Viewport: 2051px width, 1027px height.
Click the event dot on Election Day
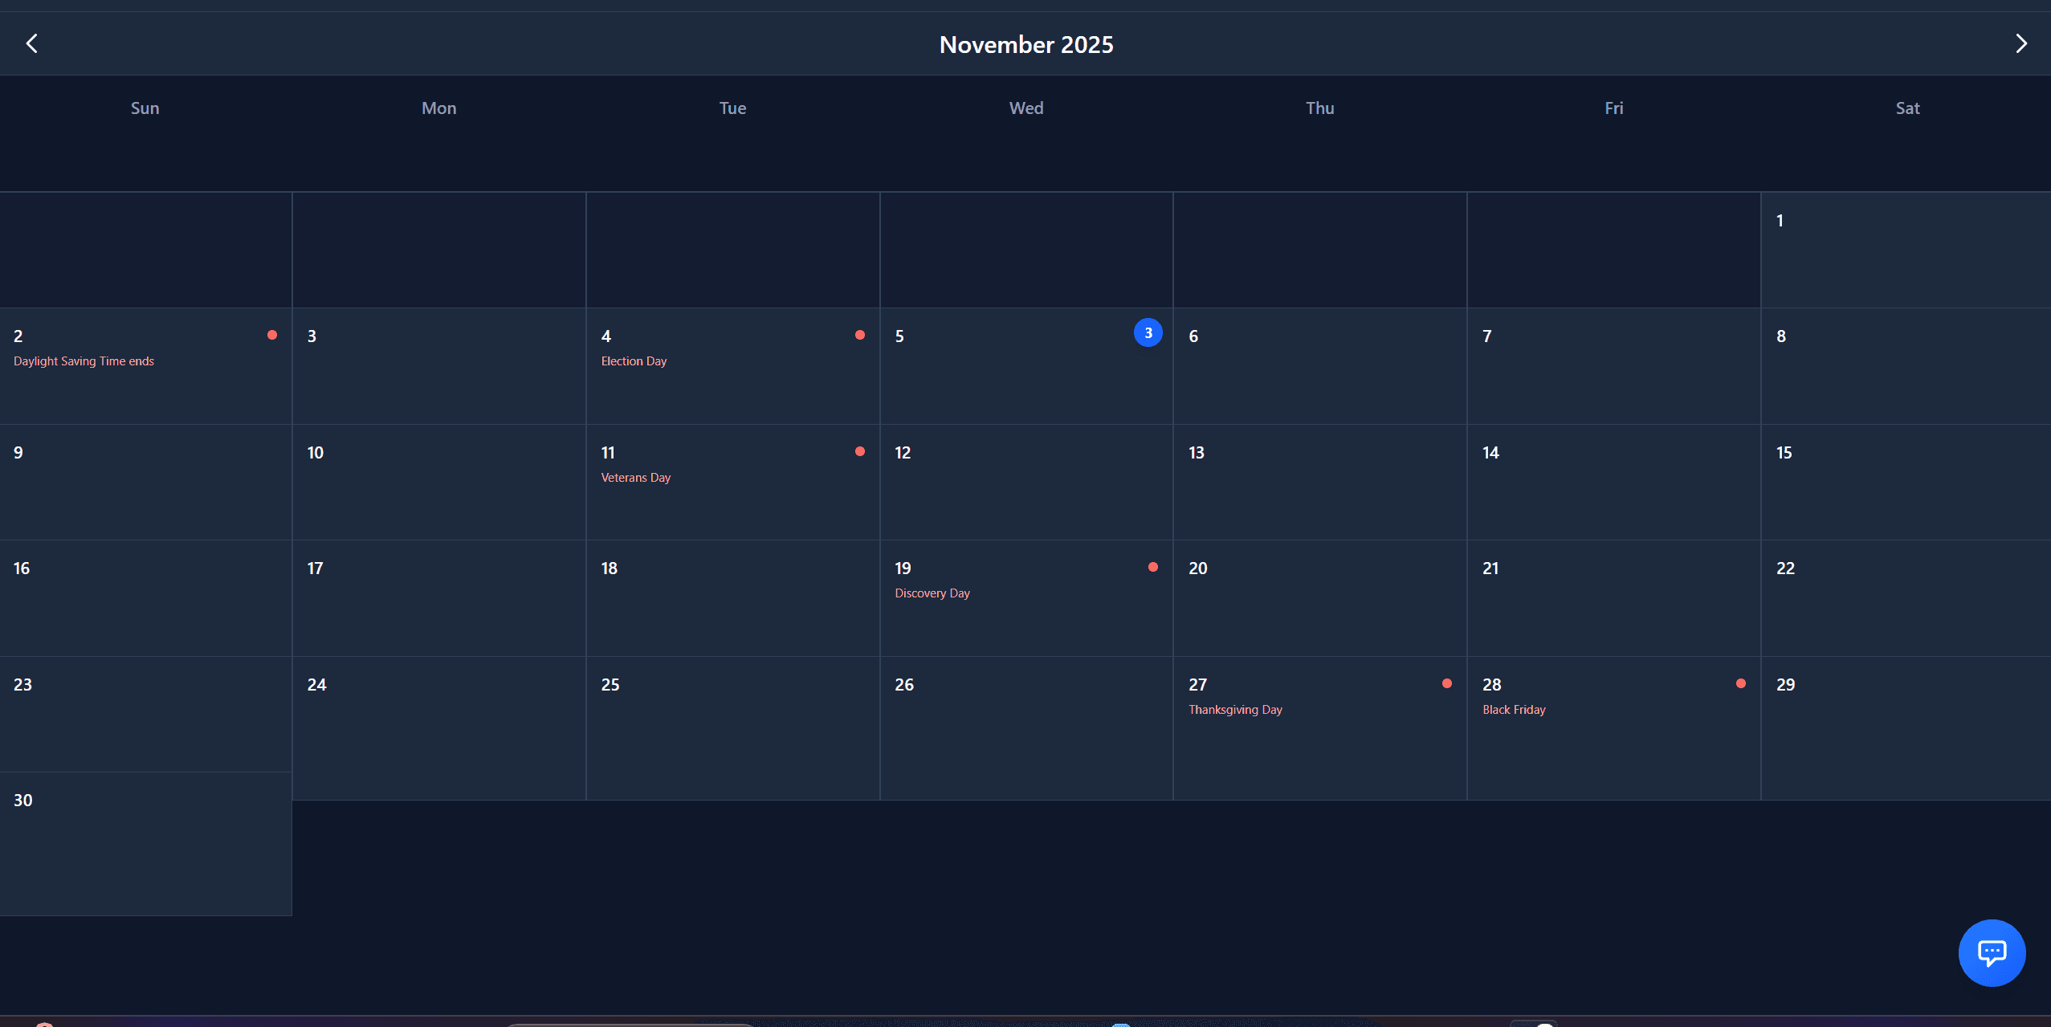(x=859, y=334)
